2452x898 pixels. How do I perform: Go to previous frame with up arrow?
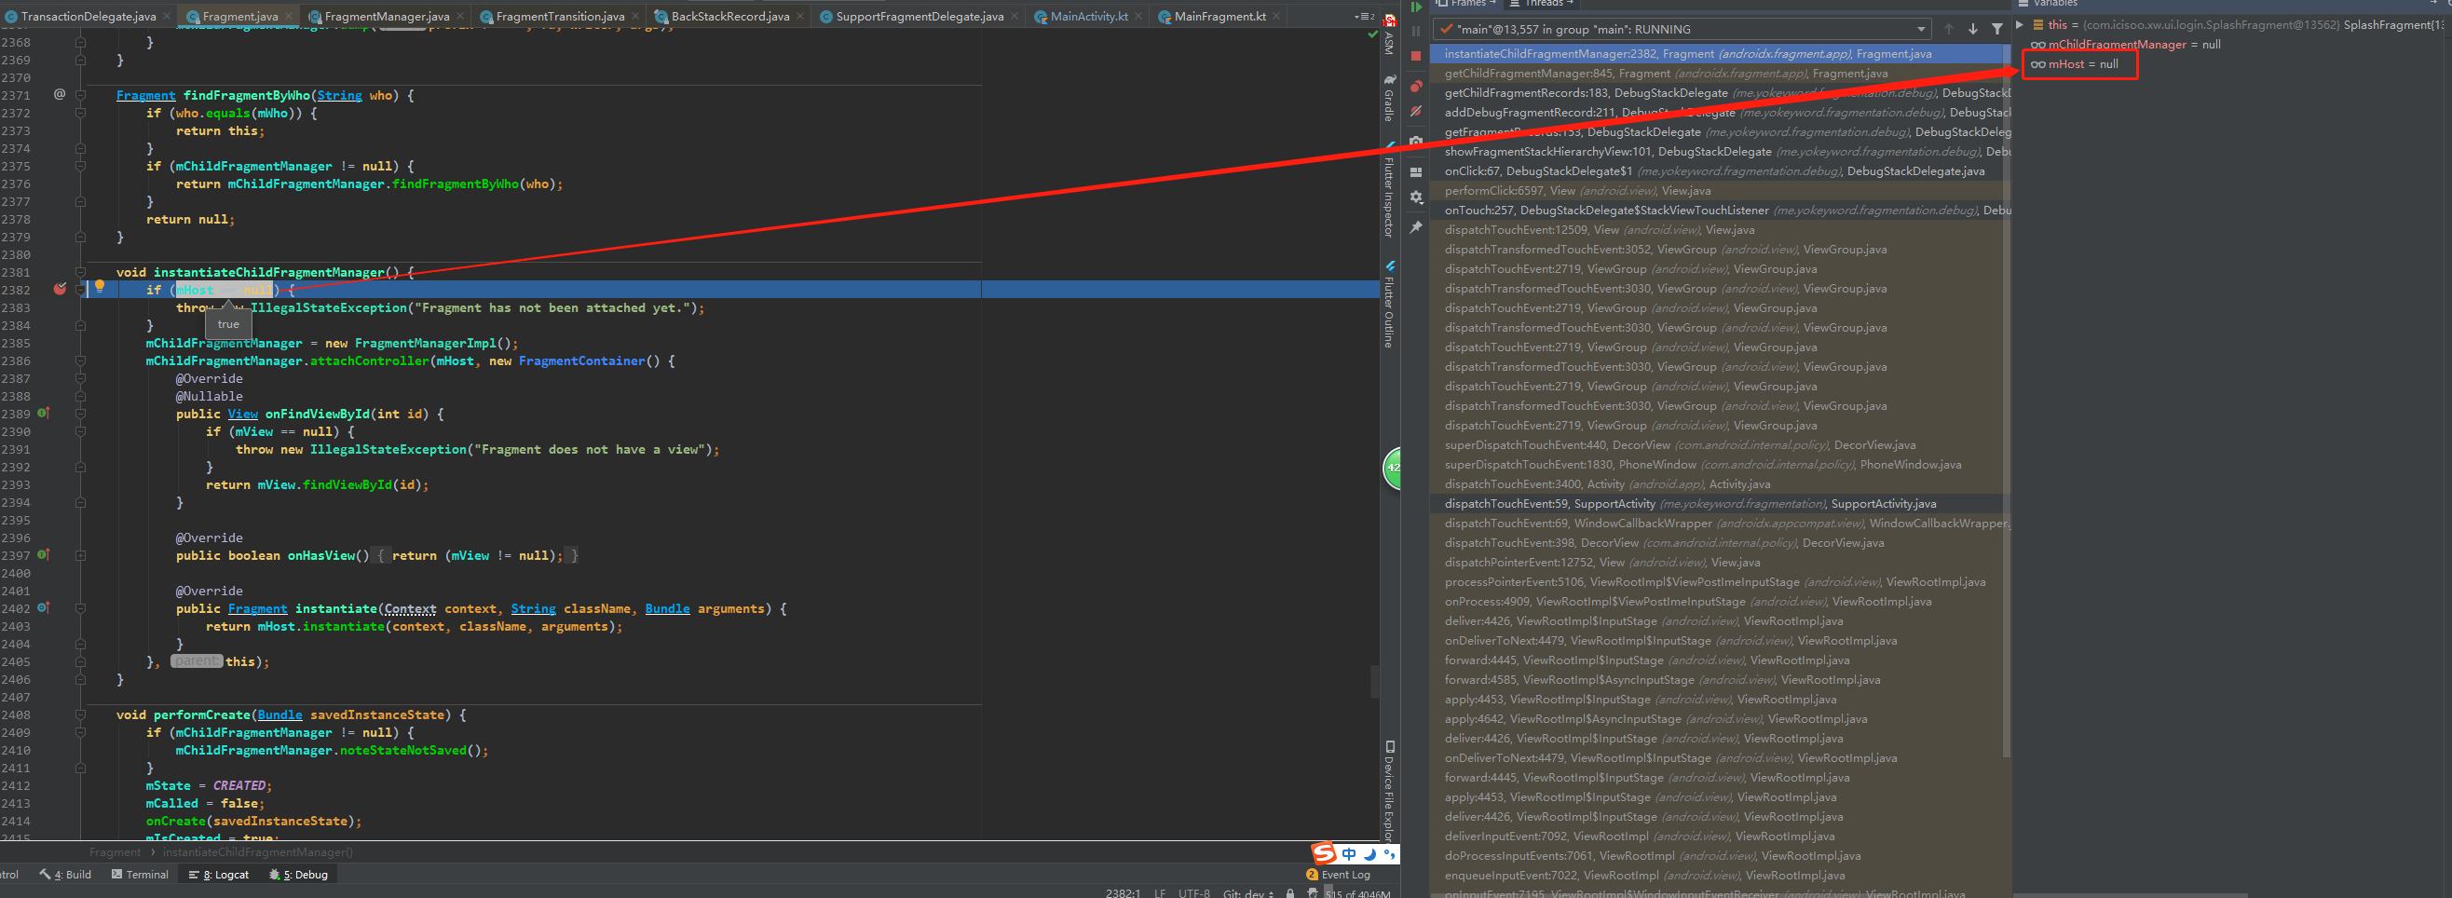click(x=1949, y=30)
